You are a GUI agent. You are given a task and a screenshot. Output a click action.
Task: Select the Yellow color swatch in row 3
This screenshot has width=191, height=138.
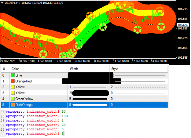tap(13, 93)
